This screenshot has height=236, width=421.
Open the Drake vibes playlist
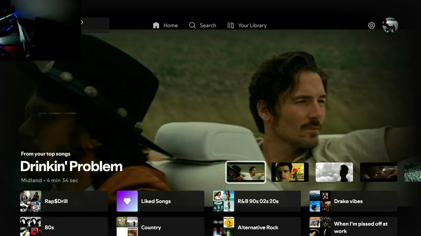point(353,201)
